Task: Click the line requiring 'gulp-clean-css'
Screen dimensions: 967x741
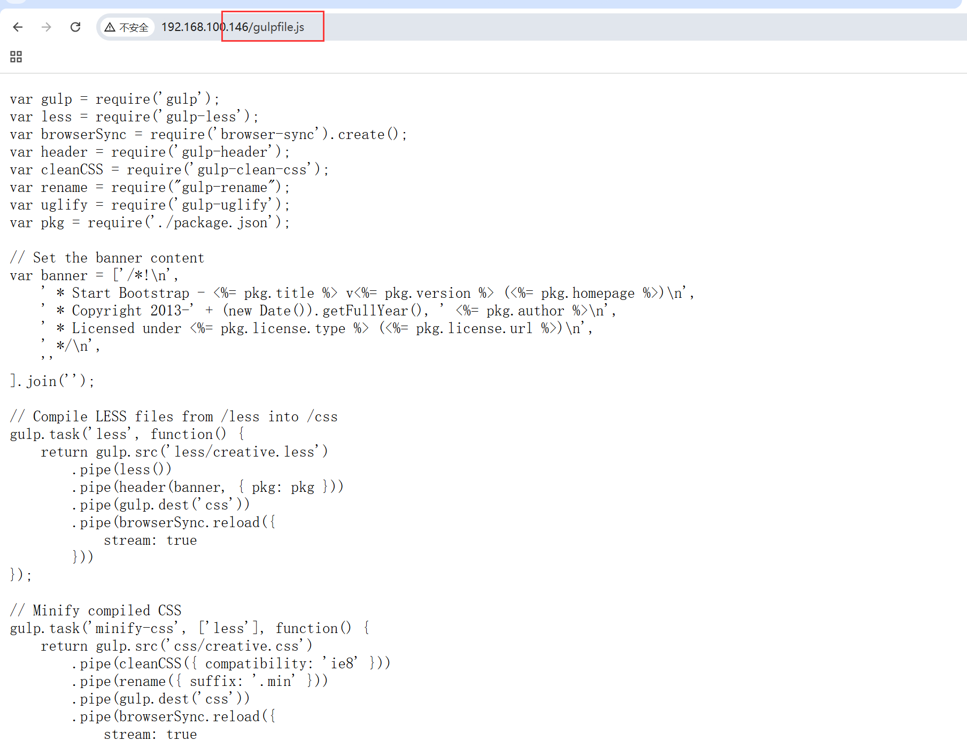Action: coord(169,169)
